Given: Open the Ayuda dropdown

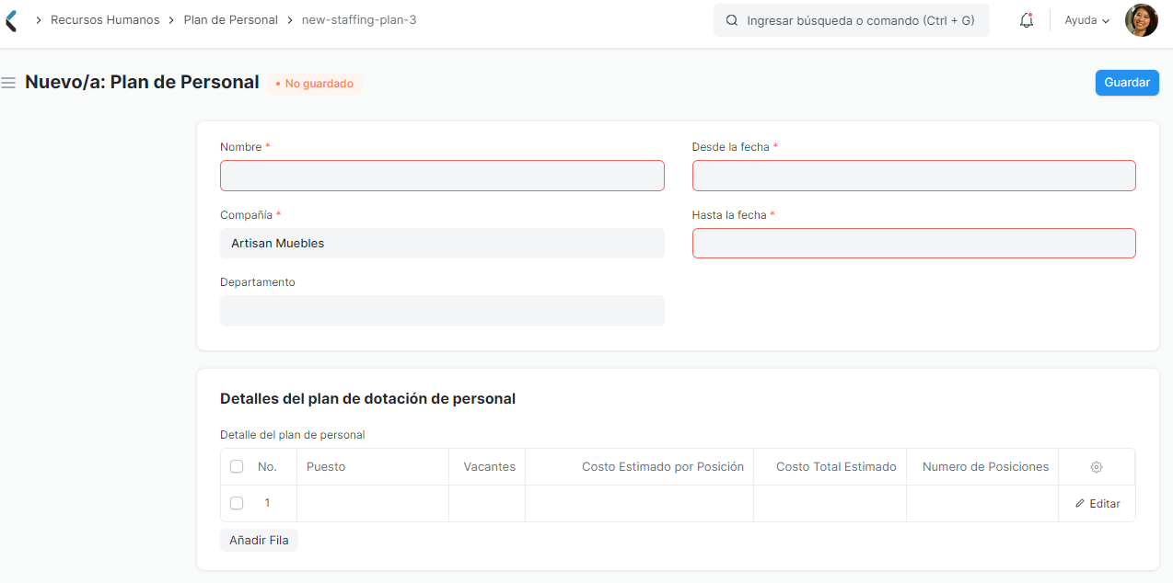Looking at the screenshot, I should 1086,19.
